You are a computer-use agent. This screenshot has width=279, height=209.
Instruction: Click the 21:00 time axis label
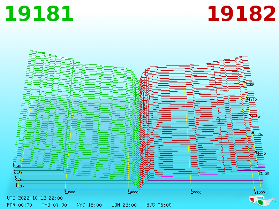click(249, 84)
